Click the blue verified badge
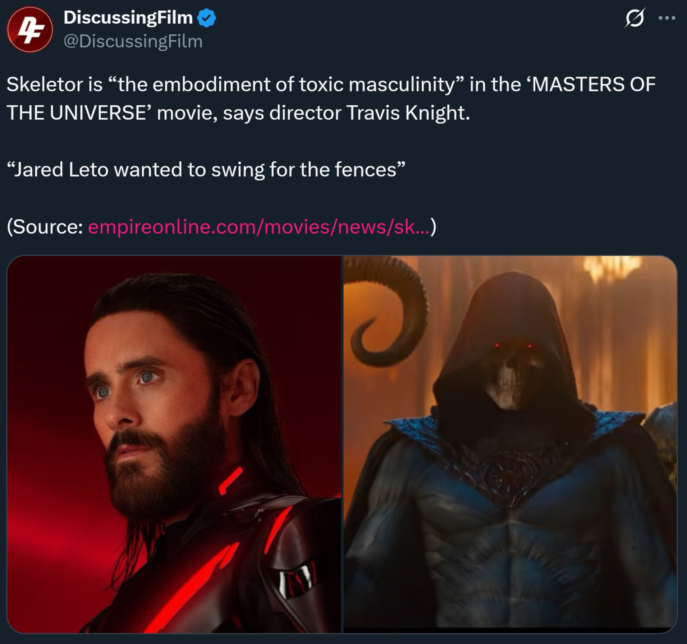Screen dimensions: 687x644 206,18
